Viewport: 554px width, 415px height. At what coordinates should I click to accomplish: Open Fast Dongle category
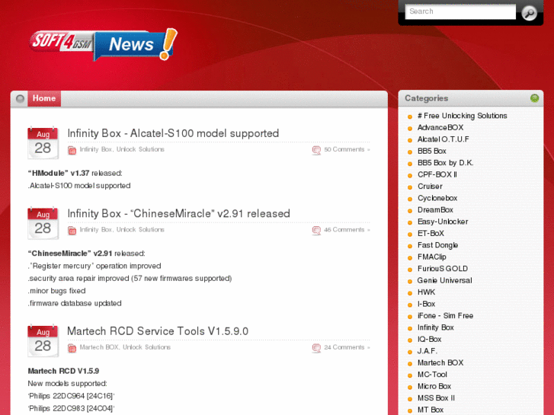[x=437, y=245]
